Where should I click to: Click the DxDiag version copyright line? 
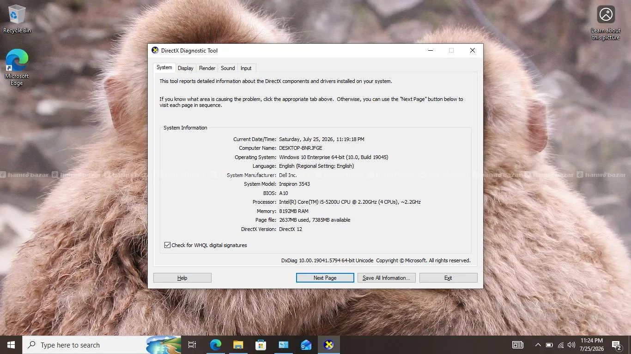point(376,260)
